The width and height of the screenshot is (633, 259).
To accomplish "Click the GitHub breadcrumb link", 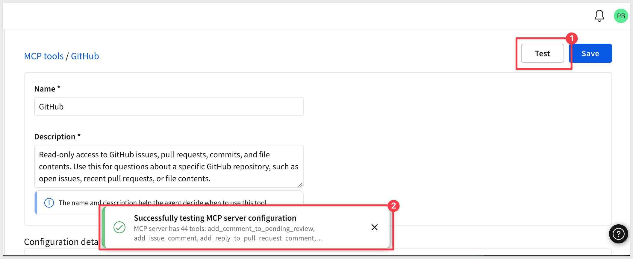I will [85, 56].
